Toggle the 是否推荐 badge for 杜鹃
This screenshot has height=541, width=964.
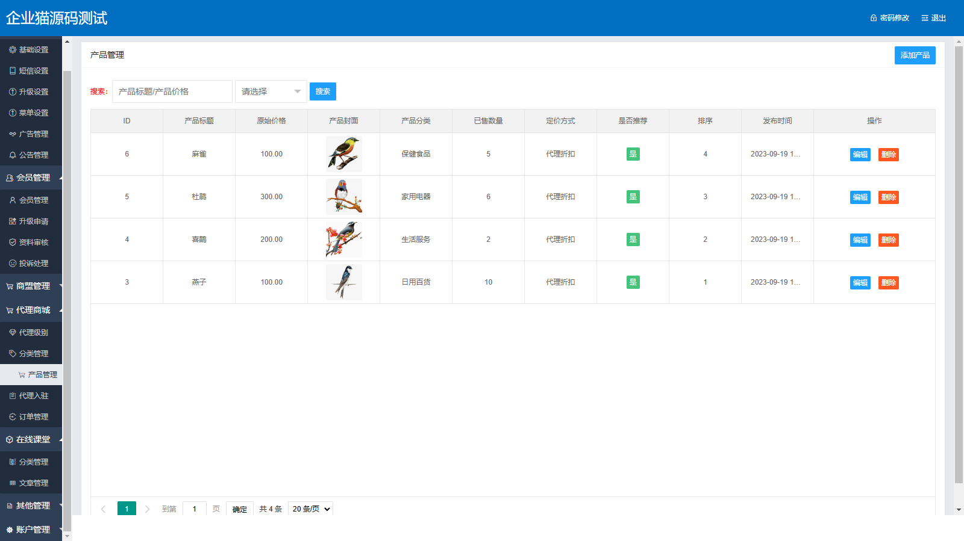tap(633, 197)
